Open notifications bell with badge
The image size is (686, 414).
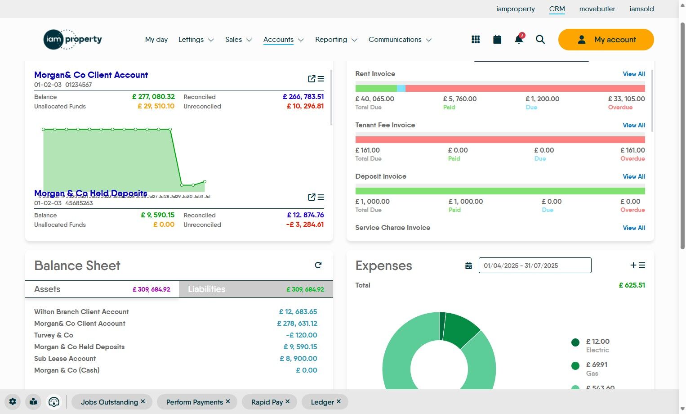(519, 39)
